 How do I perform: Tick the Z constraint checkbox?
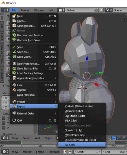4,128
